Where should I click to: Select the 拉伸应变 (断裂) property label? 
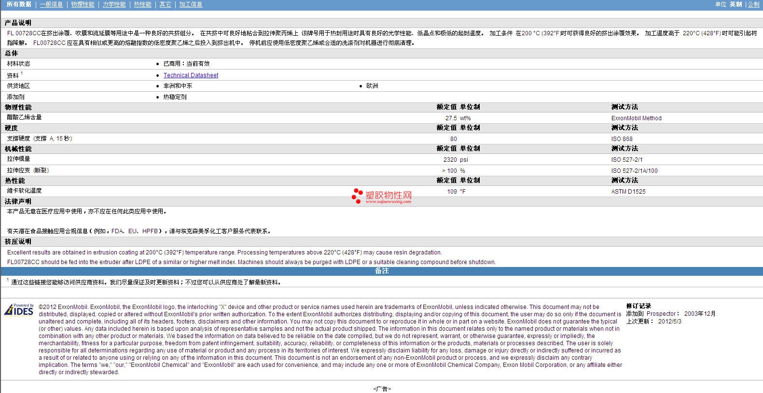28,170
